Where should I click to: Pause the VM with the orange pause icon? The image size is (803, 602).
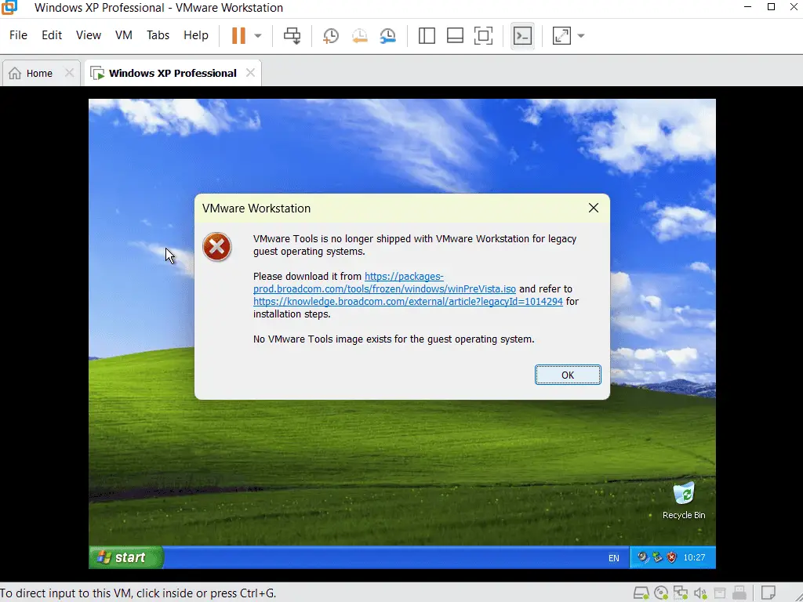tap(238, 36)
